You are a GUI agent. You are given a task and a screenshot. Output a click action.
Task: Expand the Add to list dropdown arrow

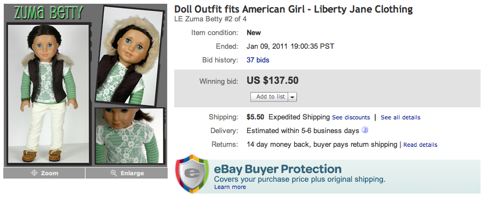pyautogui.click(x=293, y=97)
